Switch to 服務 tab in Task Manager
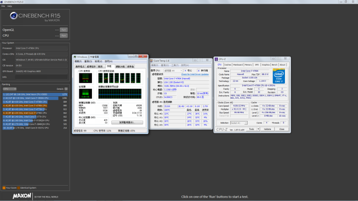The width and height of the screenshot is (358, 201). point(100,67)
